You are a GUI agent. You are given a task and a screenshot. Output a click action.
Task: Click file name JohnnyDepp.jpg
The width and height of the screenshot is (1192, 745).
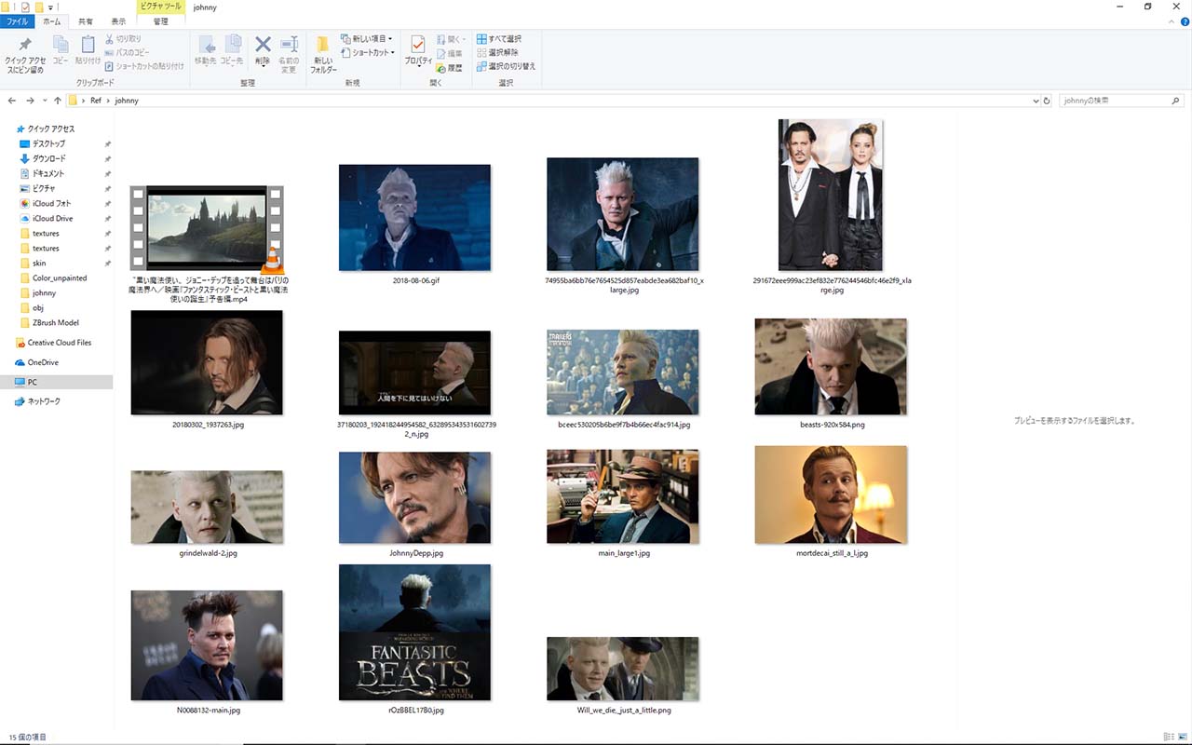415,553
